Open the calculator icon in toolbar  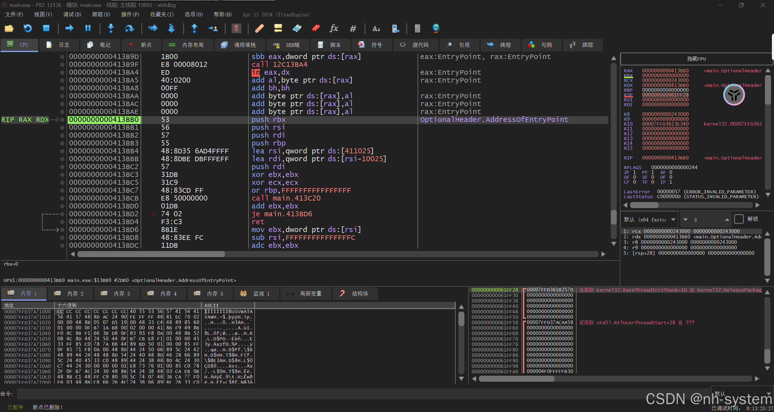417,28
